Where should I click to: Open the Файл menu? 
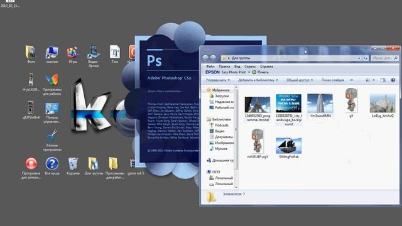[x=210, y=67]
